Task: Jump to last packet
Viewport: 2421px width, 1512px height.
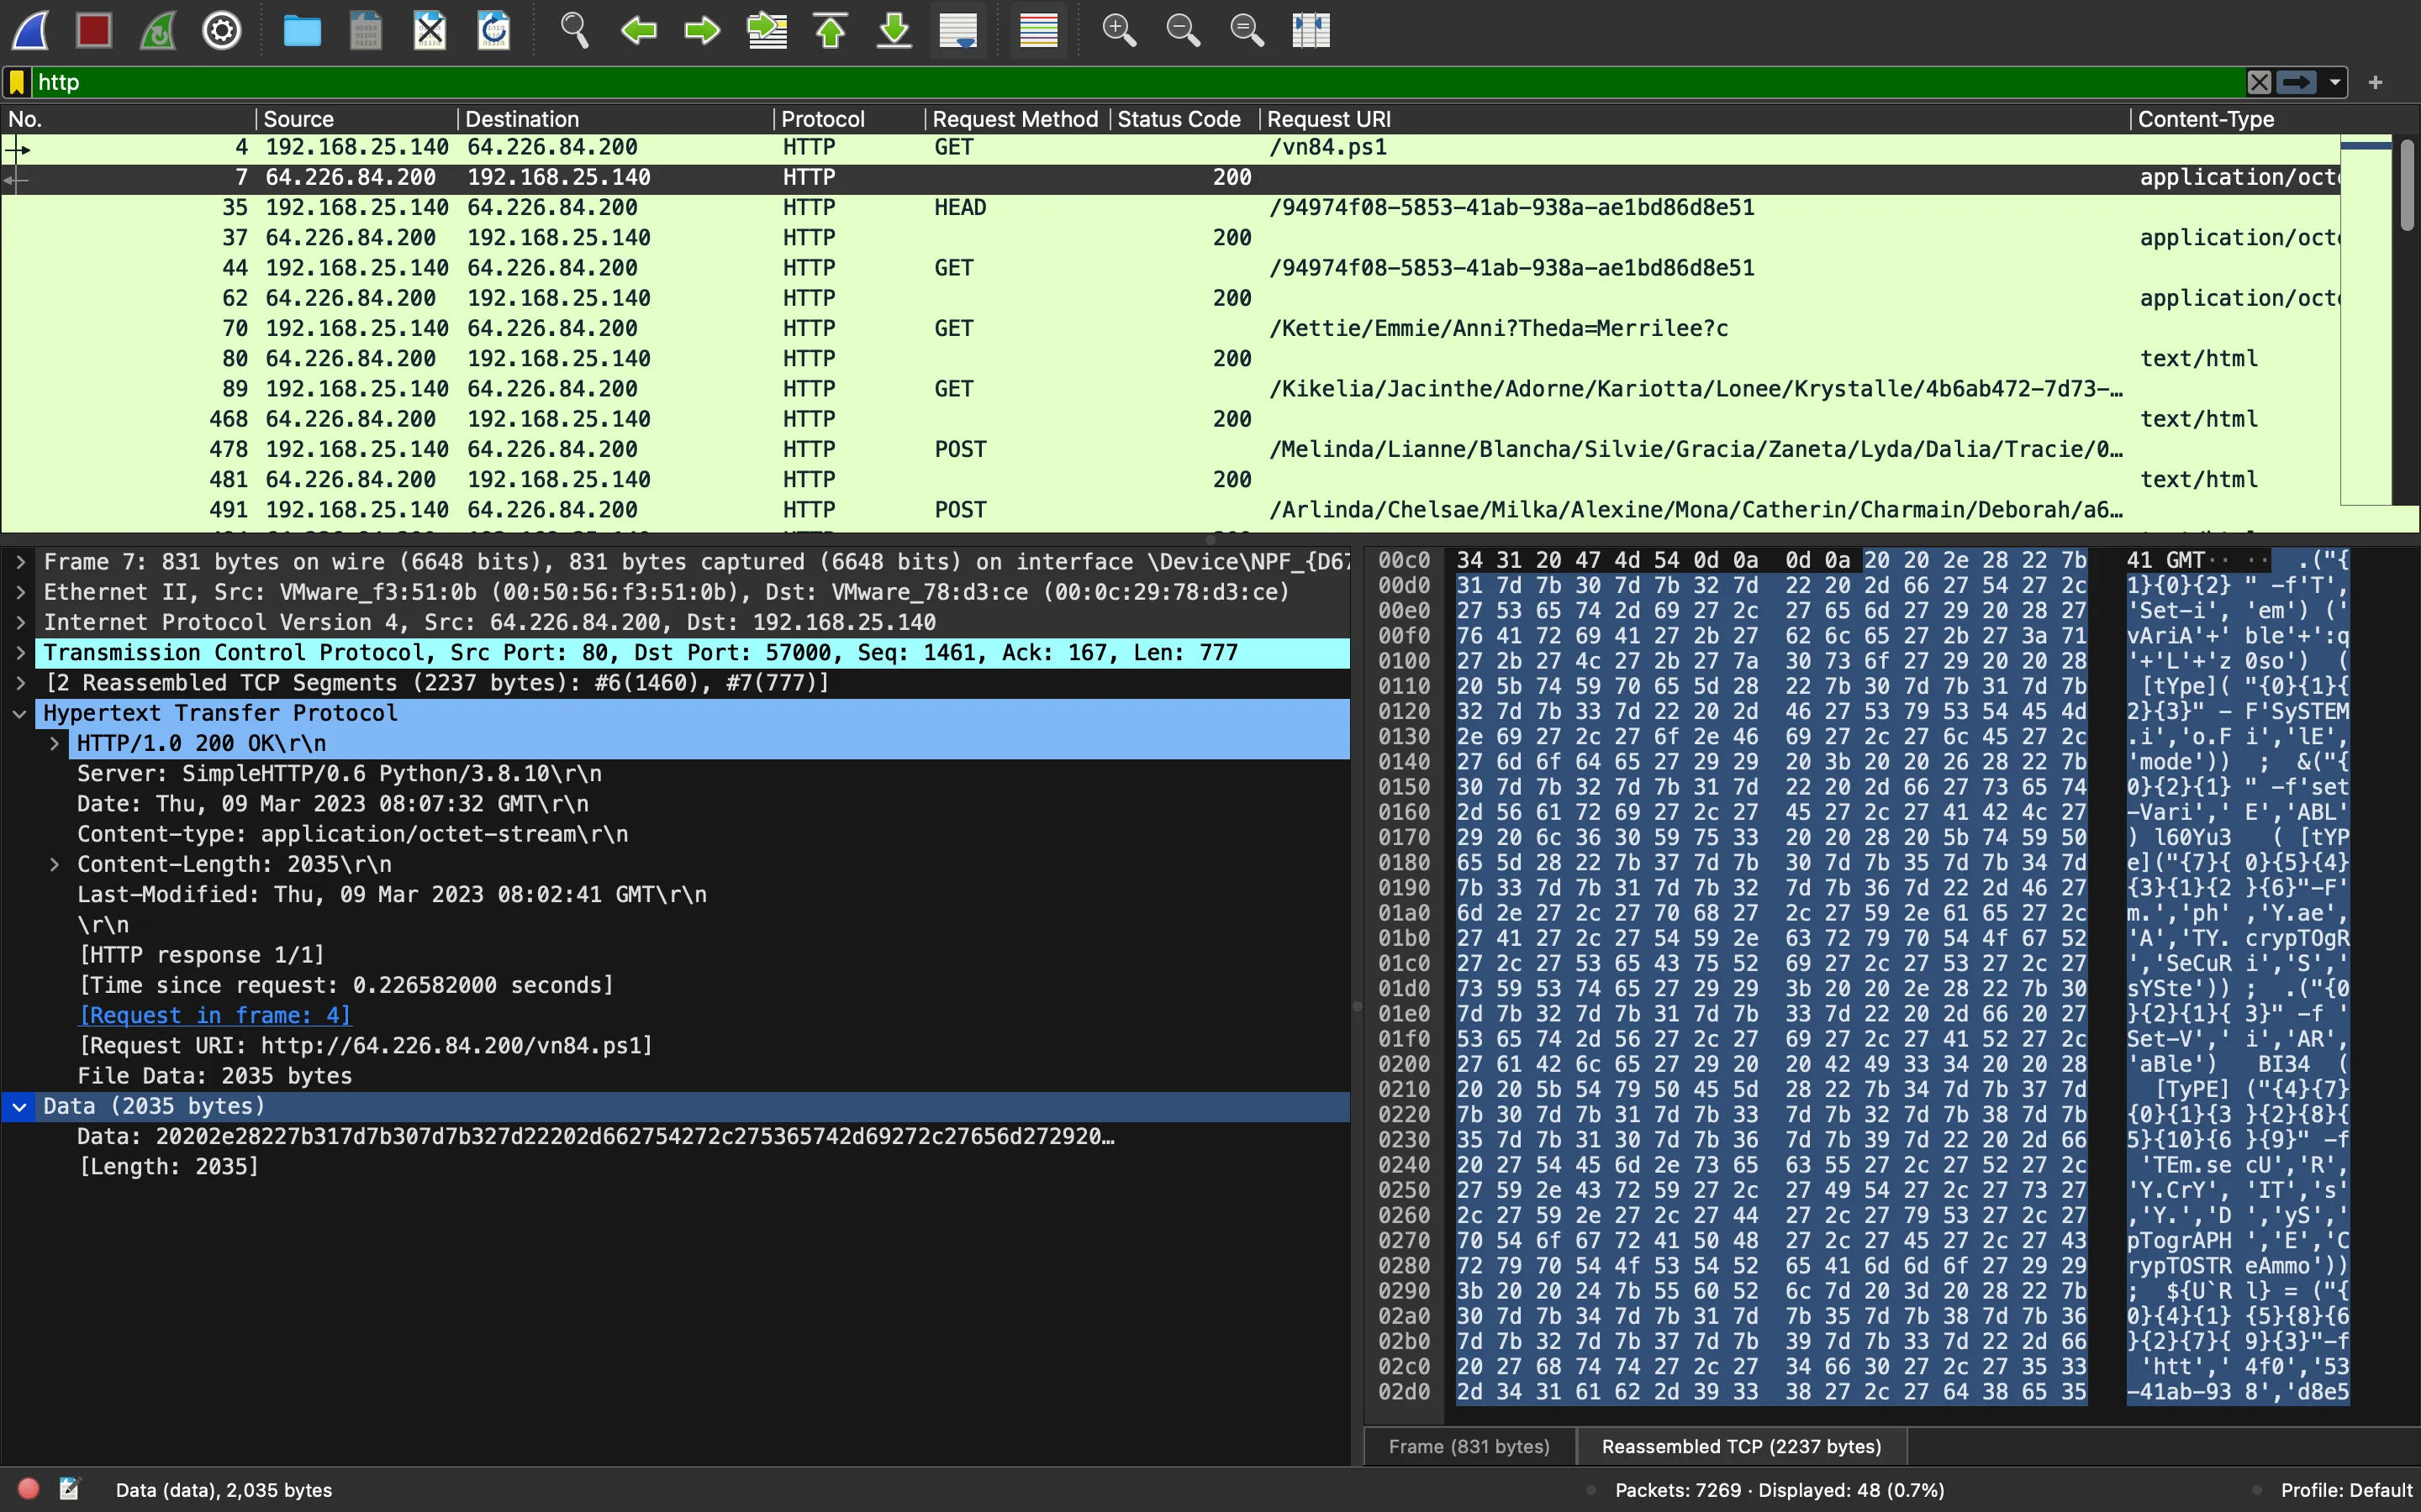Action: pos(894,30)
